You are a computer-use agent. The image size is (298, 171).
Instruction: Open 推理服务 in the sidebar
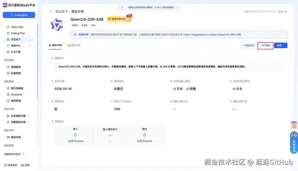click(x=16, y=67)
